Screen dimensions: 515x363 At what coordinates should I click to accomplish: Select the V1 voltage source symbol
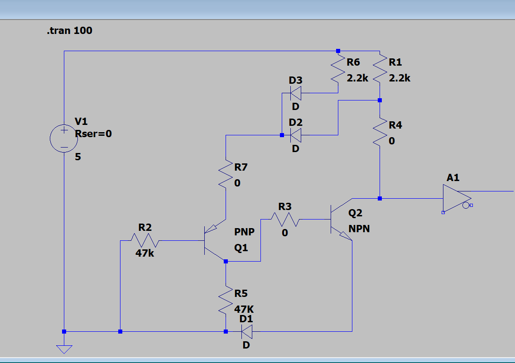coord(64,139)
